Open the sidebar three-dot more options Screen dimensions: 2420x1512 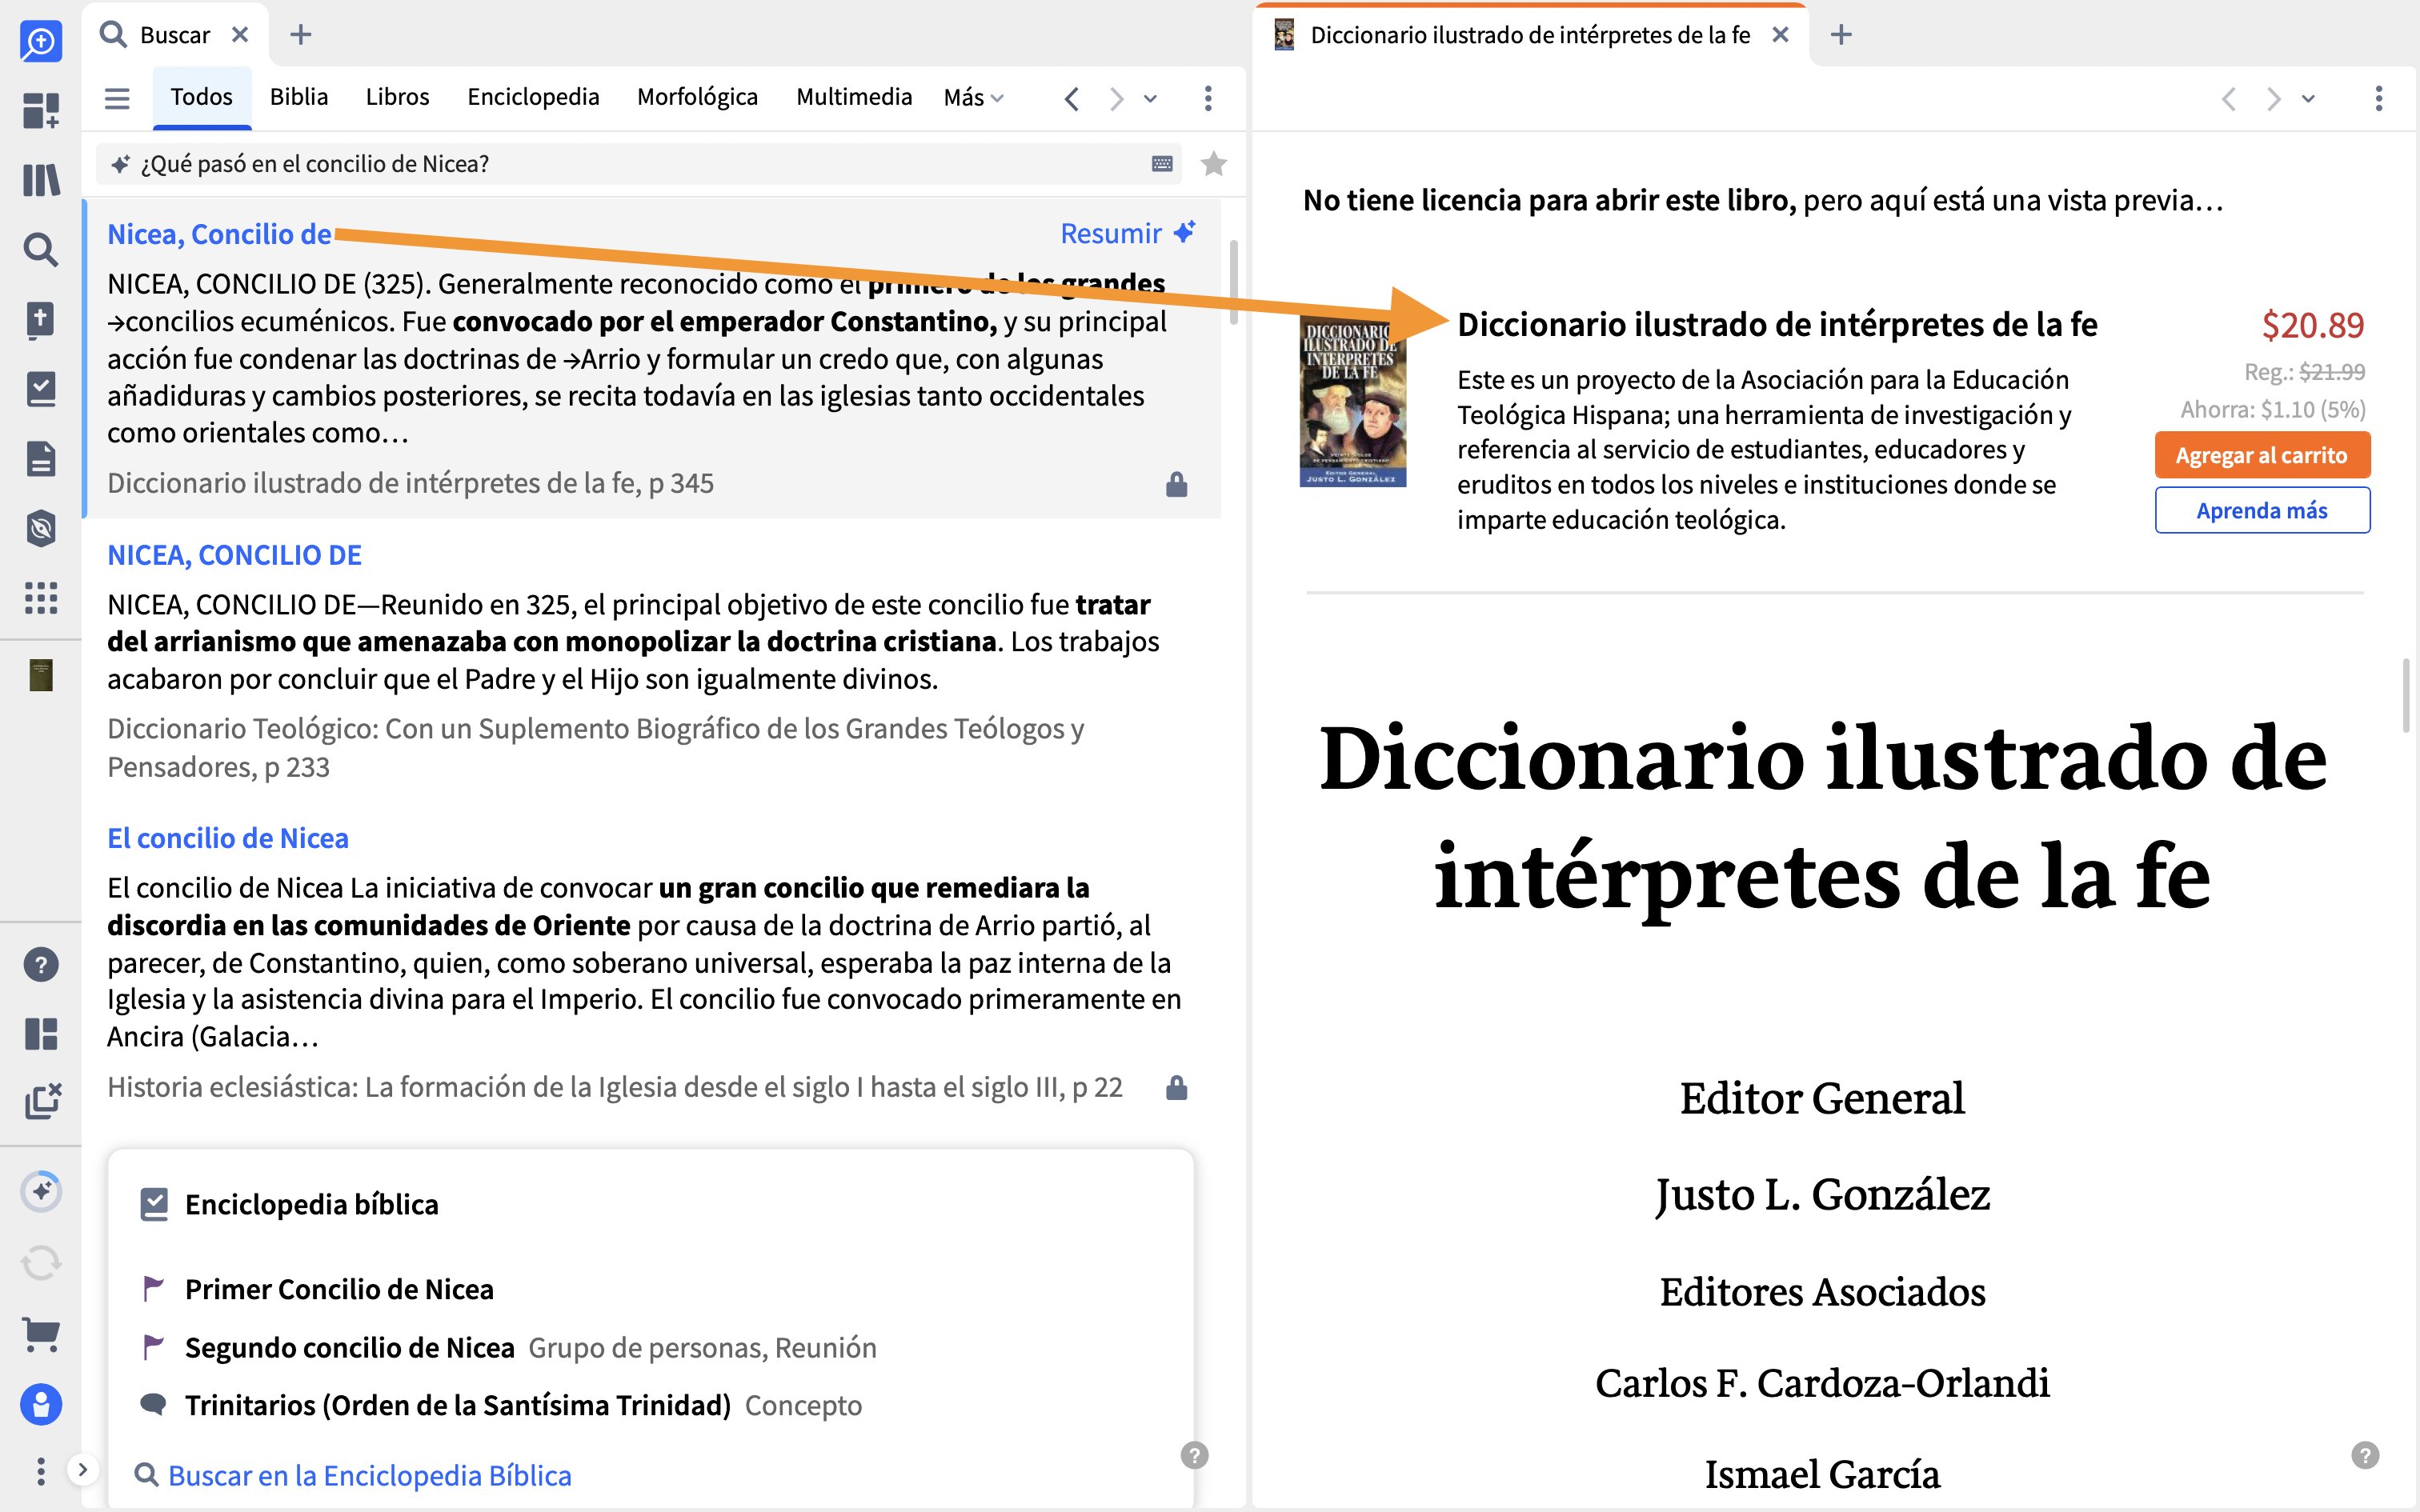[x=40, y=1471]
